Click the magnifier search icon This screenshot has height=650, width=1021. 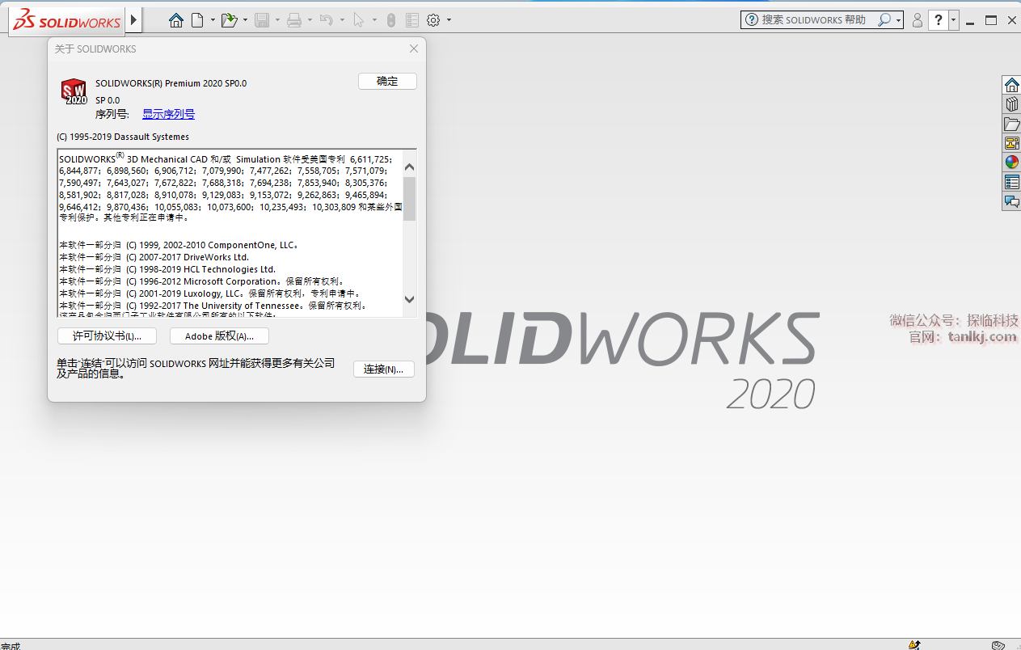coord(884,19)
